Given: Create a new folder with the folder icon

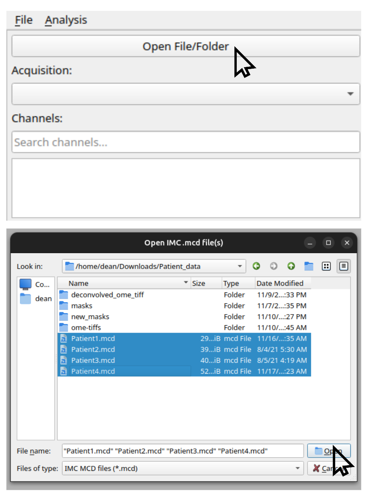Looking at the screenshot, I should click(x=309, y=266).
